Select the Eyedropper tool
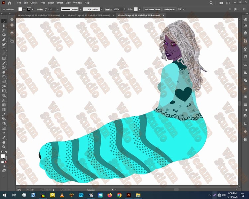 tap(4, 114)
